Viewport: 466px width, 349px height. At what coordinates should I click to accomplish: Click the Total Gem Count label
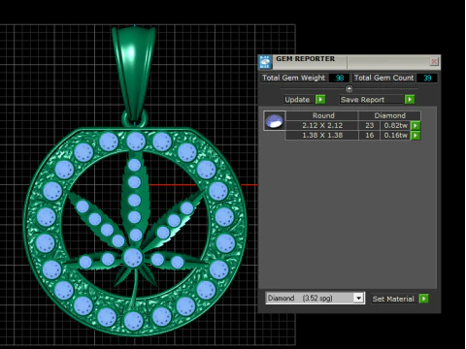383,78
